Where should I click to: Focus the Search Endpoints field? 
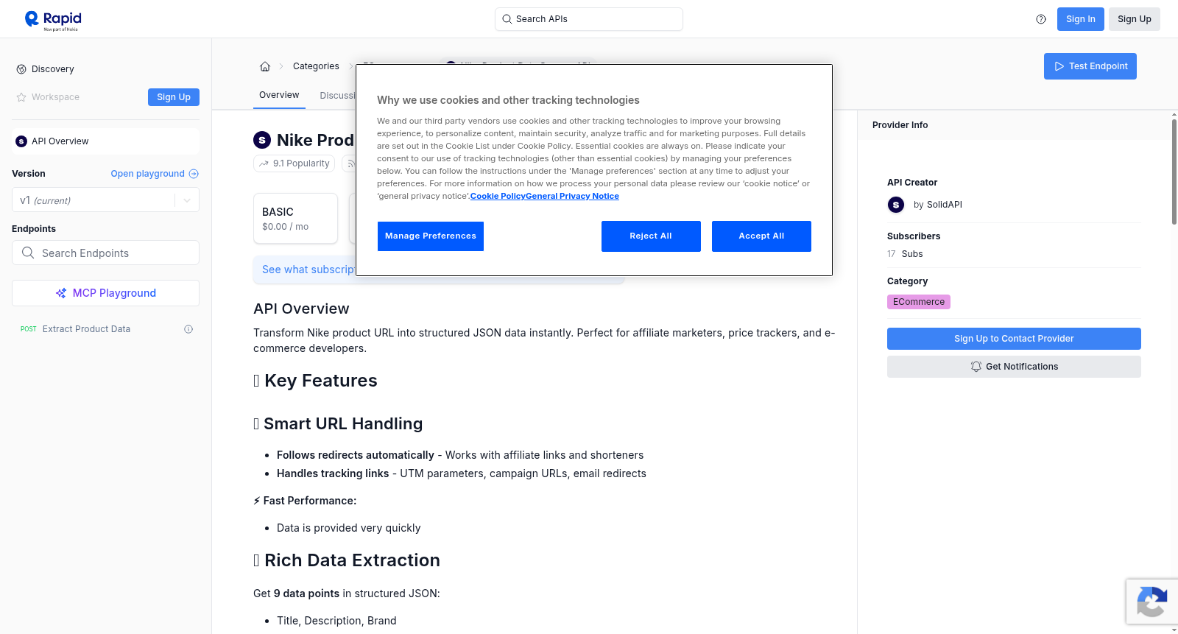click(105, 253)
